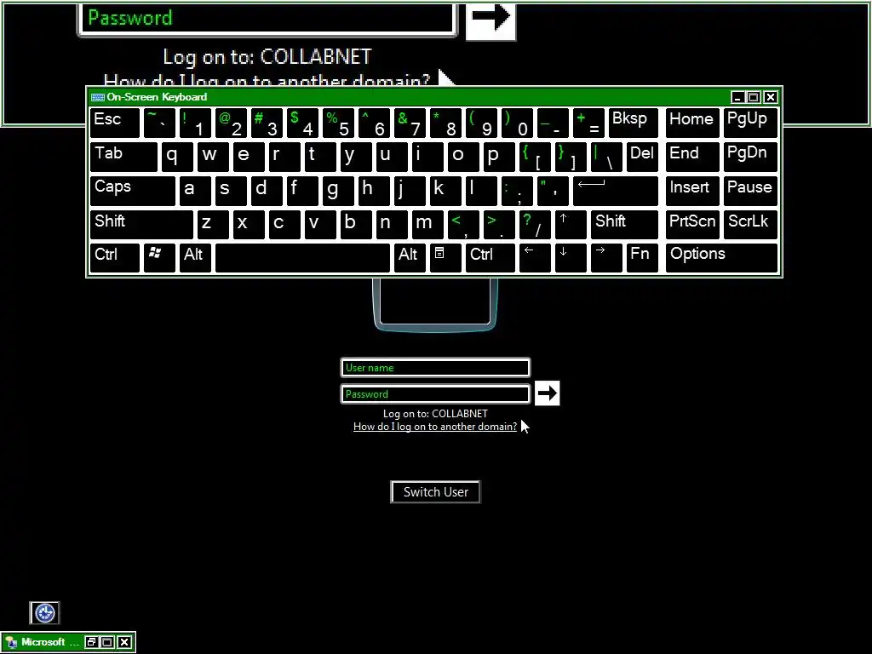
Task: Click the PgUp key
Action: pyautogui.click(x=750, y=123)
